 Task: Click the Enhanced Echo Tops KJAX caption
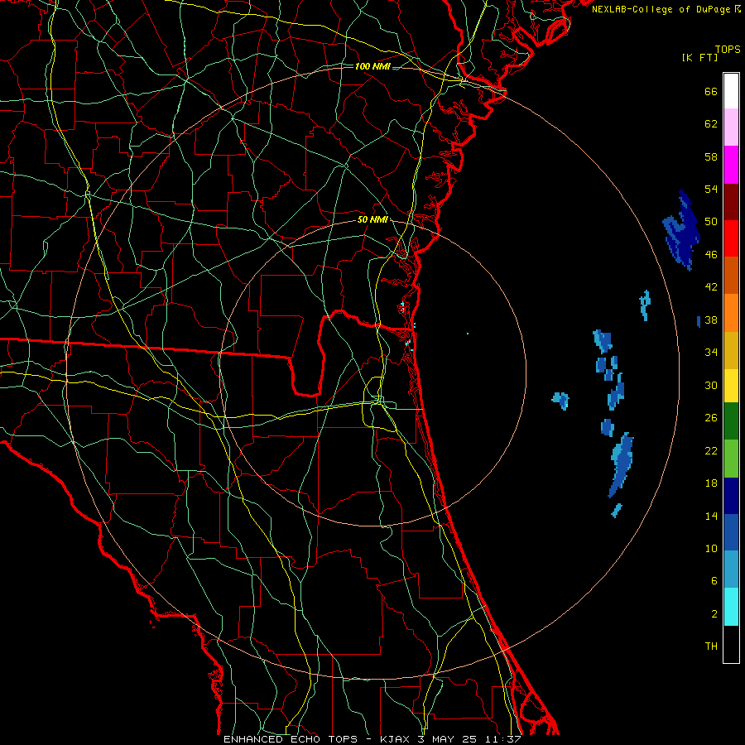(372, 739)
